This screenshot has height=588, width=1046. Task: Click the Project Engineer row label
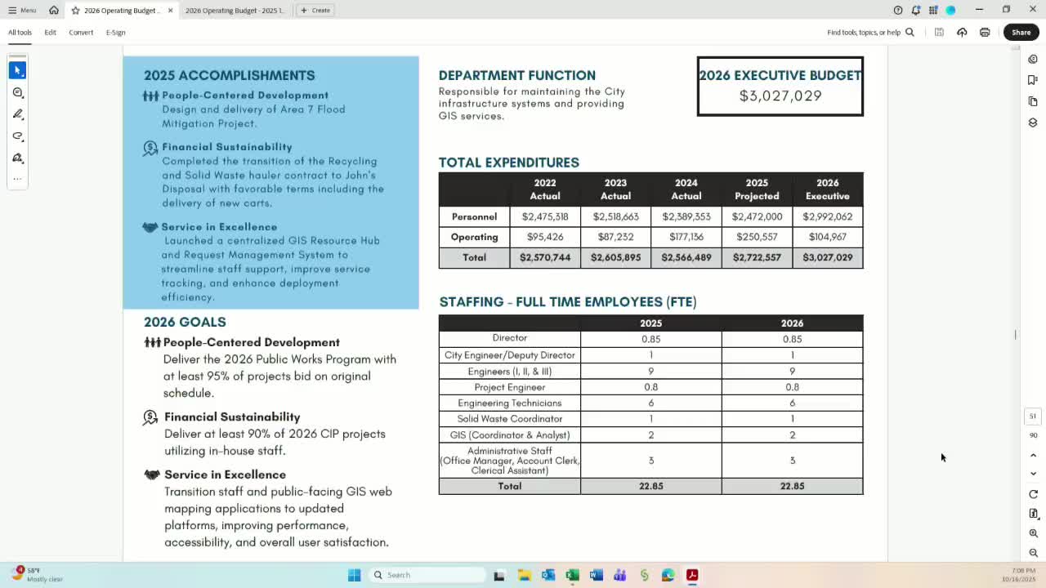coord(510,387)
